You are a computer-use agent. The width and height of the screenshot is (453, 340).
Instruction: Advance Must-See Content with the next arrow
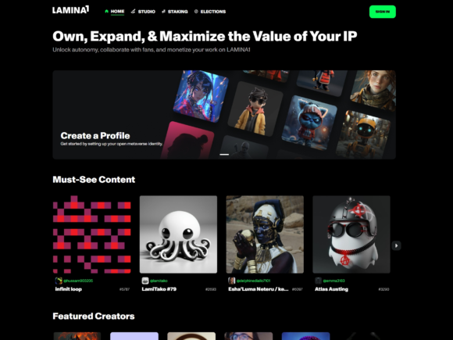pyautogui.click(x=396, y=245)
